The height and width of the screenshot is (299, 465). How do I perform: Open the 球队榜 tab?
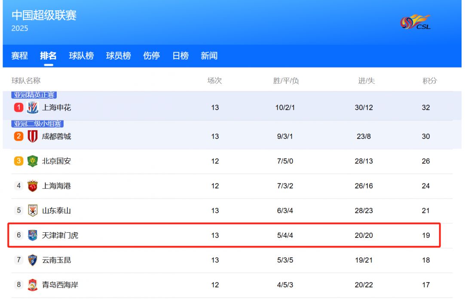tap(81, 56)
